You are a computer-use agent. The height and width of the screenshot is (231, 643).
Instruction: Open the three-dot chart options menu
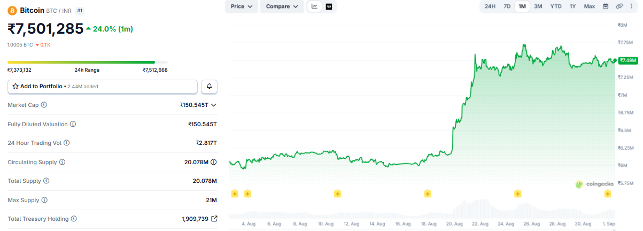(x=632, y=6)
